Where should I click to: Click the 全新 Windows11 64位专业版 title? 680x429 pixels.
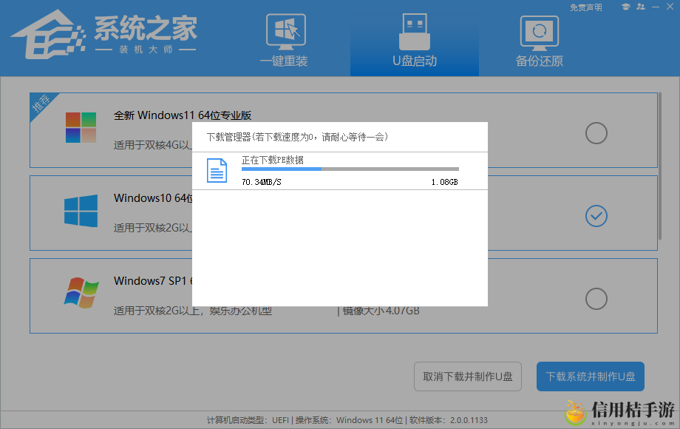coord(183,115)
